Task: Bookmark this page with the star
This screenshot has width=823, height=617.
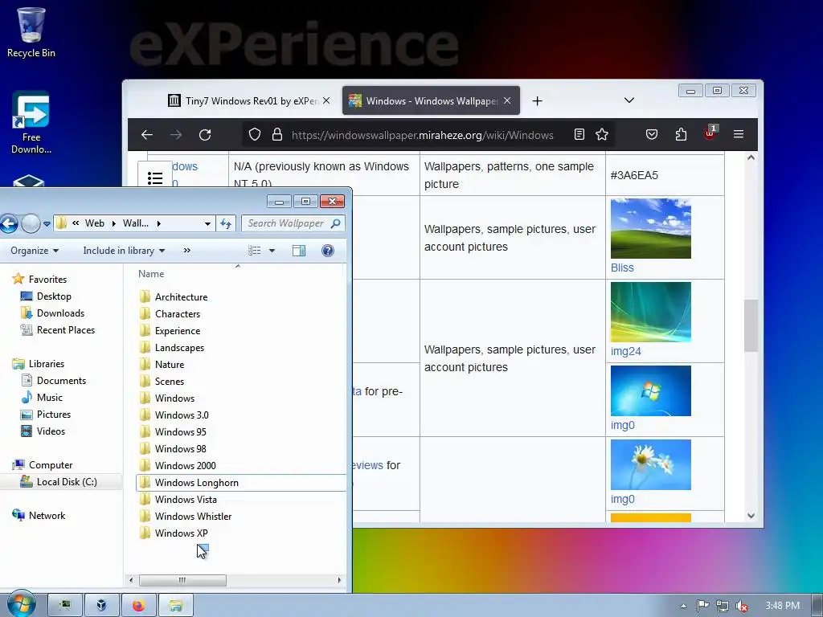Action: point(602,135)
